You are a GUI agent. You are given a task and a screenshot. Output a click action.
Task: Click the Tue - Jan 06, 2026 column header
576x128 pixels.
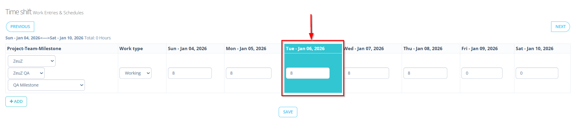coord(305,49)
